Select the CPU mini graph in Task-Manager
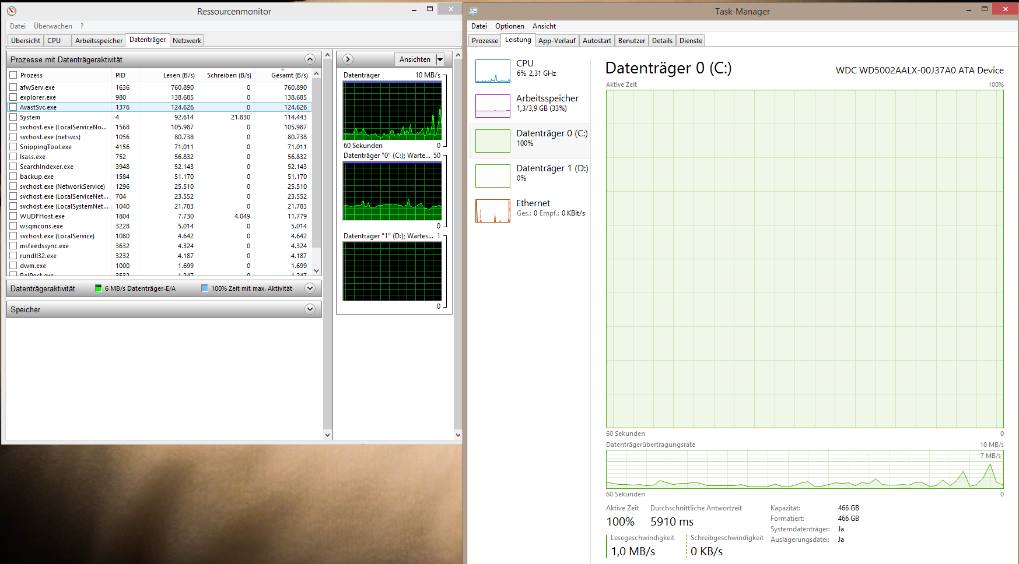Screen dimensions: 1019x564 [493, 71]
